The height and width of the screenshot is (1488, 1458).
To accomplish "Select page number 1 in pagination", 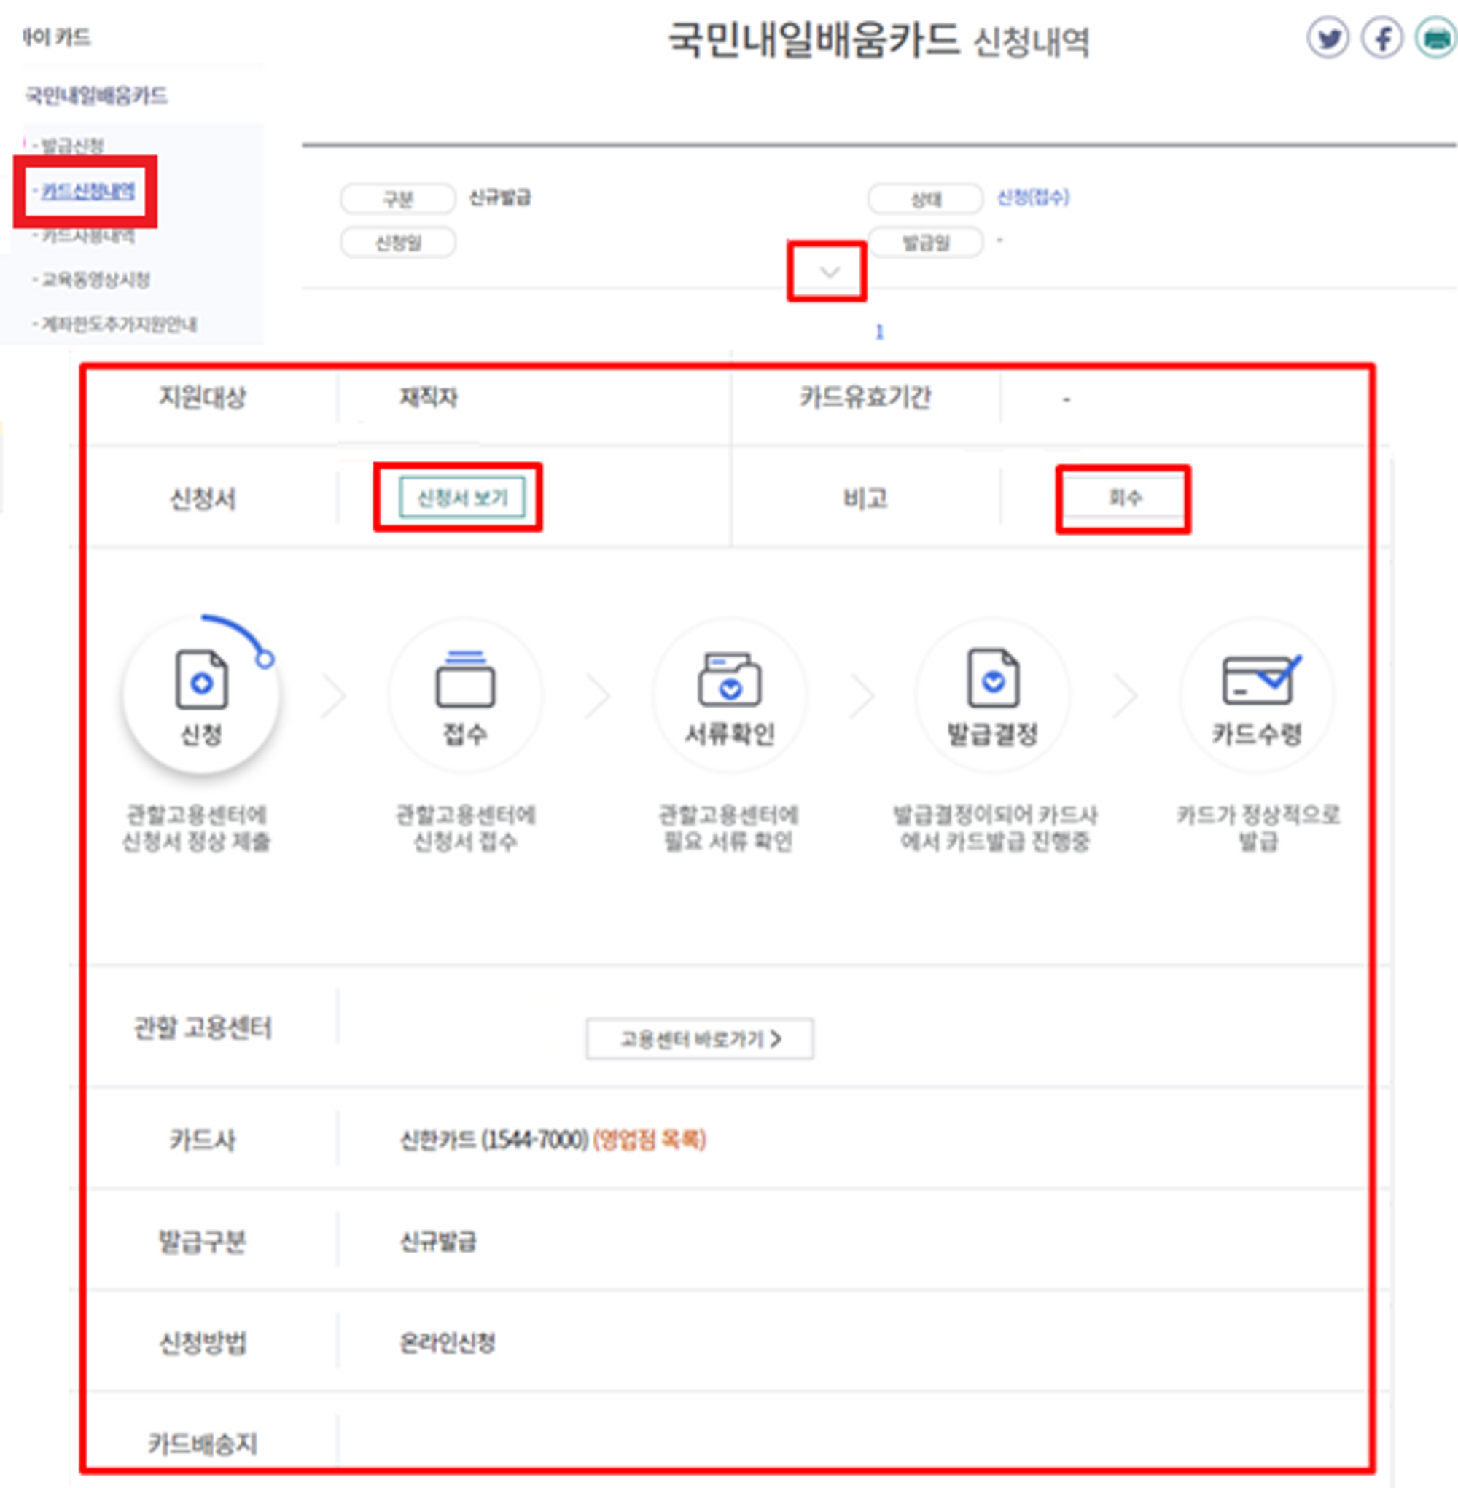I will [880, 332].
